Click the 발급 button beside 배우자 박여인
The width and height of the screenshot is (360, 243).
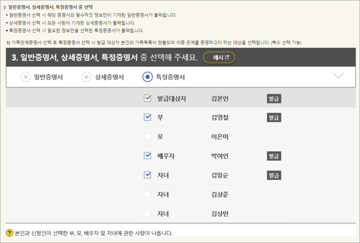click(274, 156)
